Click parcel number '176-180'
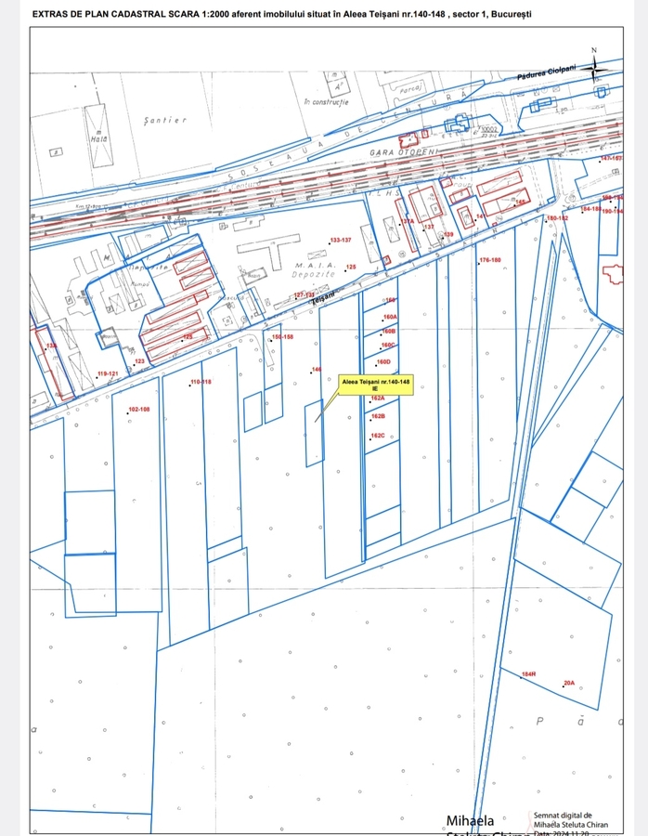The width and height of the screenshot is (648, 836). tap(490, 260)
